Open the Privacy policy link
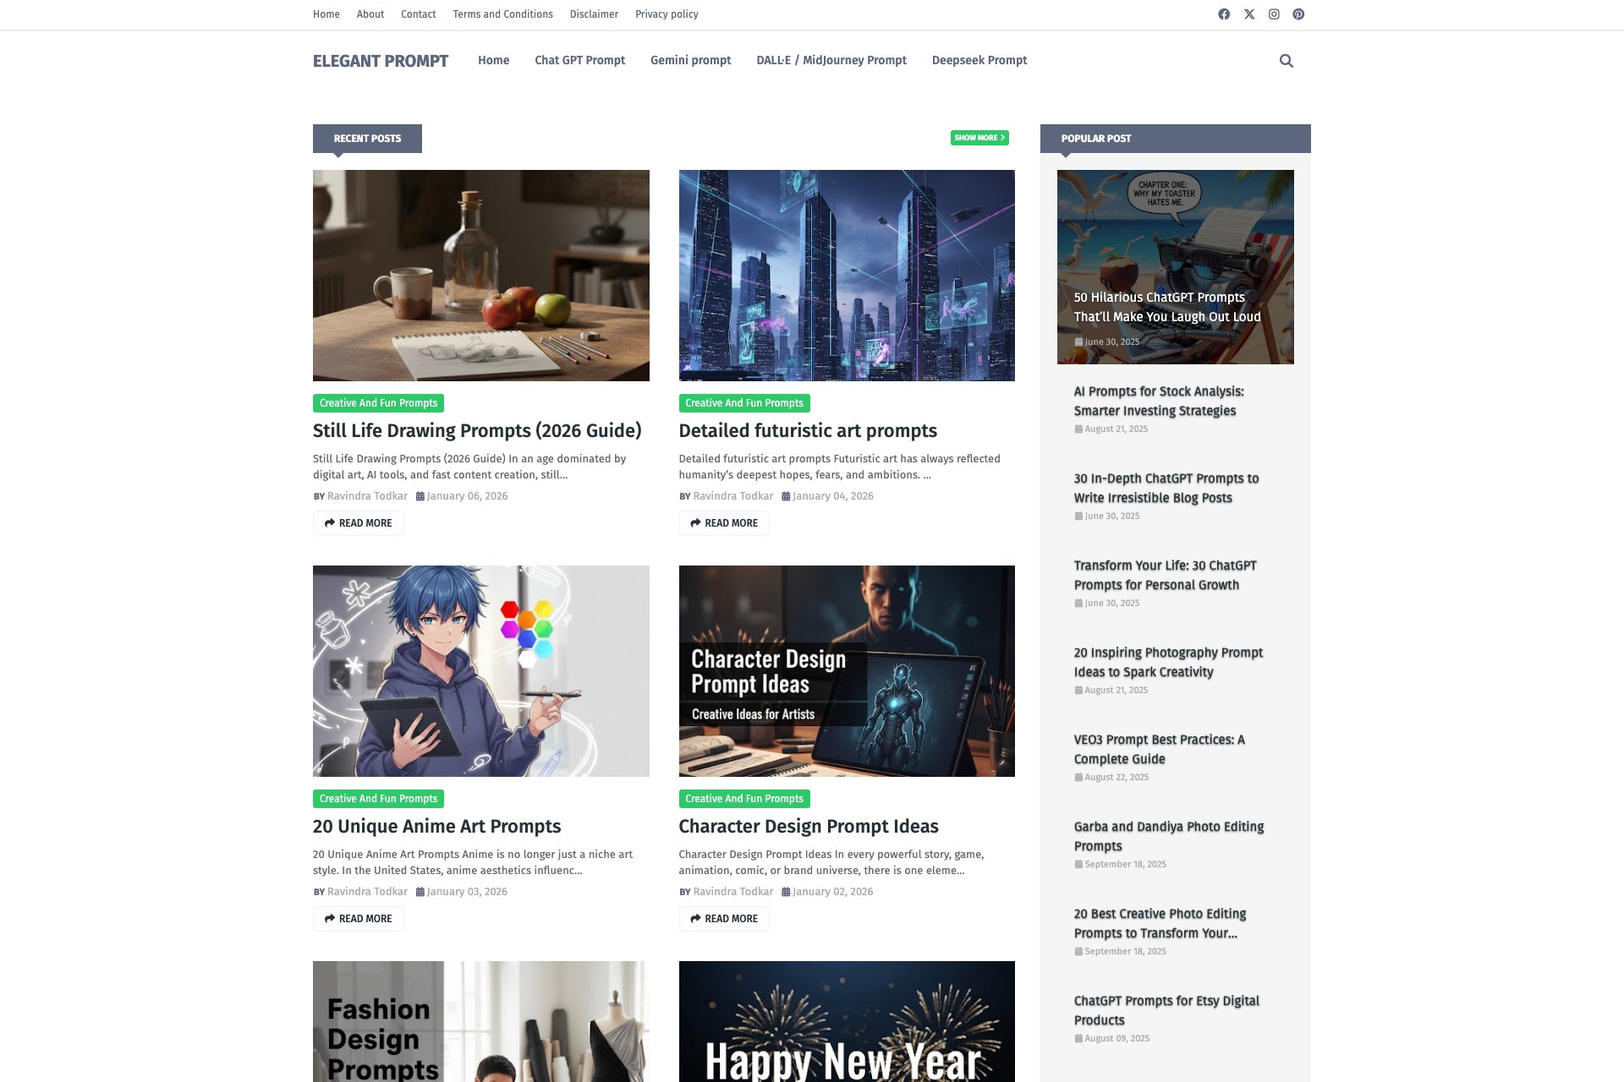 point(667,14)
